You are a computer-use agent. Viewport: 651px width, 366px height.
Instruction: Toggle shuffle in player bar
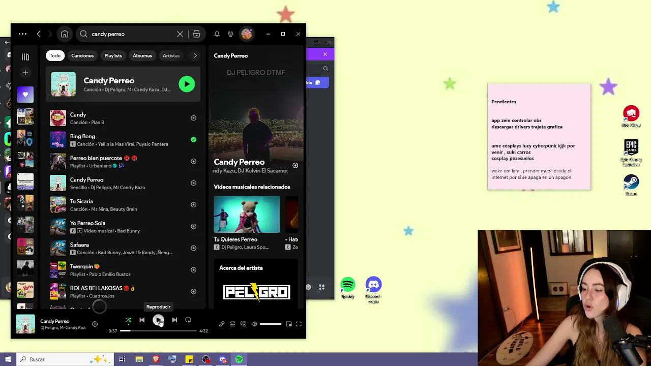(x=128, y=320)
